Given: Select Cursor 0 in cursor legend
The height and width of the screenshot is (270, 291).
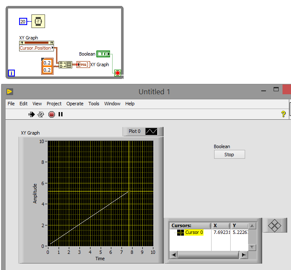Looking at the screenshot, I should tap(194, 232).
